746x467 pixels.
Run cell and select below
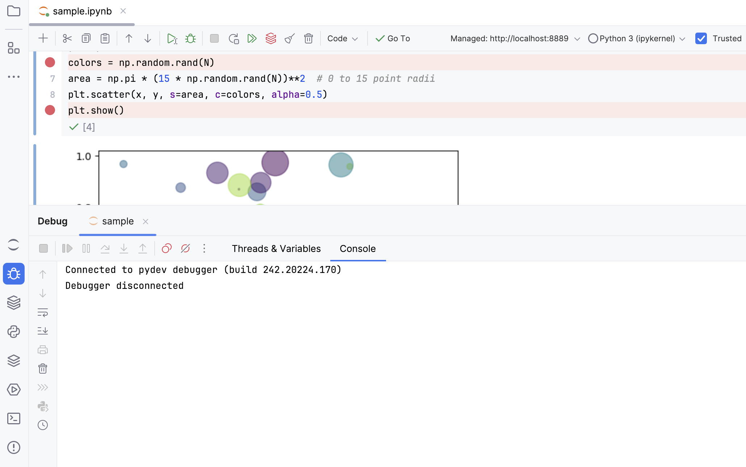coord(172,38)
